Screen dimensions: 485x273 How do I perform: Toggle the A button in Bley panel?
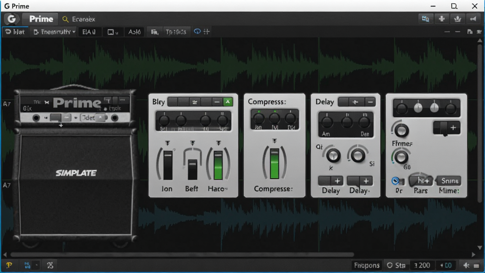click(228, 102)
